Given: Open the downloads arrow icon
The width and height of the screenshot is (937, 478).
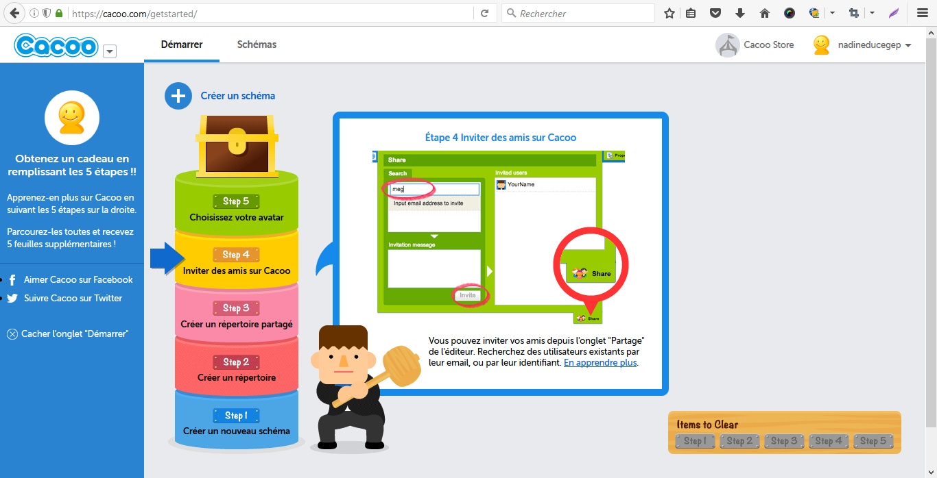Looking at the screenshot, I should click(x=740, y=13).
